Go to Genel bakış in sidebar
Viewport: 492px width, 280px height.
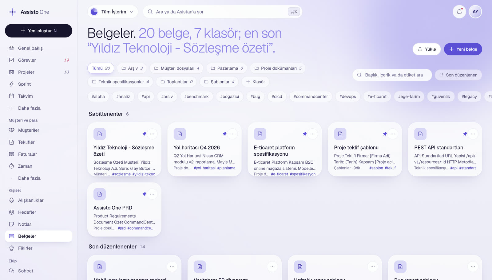tap(38, 48)
